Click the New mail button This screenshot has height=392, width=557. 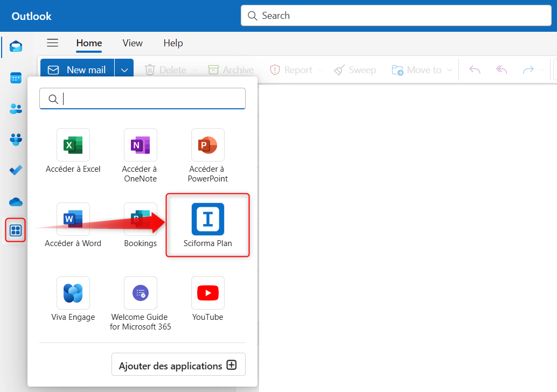(x=77, y=70)
